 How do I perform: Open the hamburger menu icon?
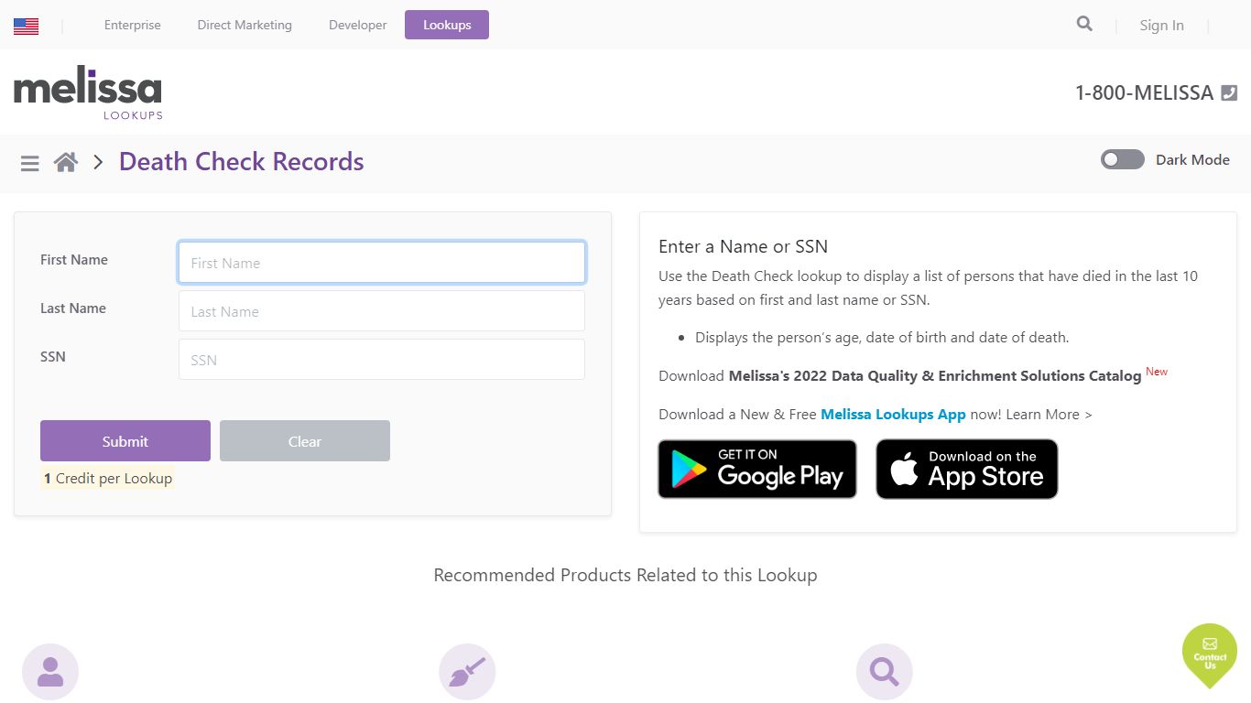[x=30, y=163]
